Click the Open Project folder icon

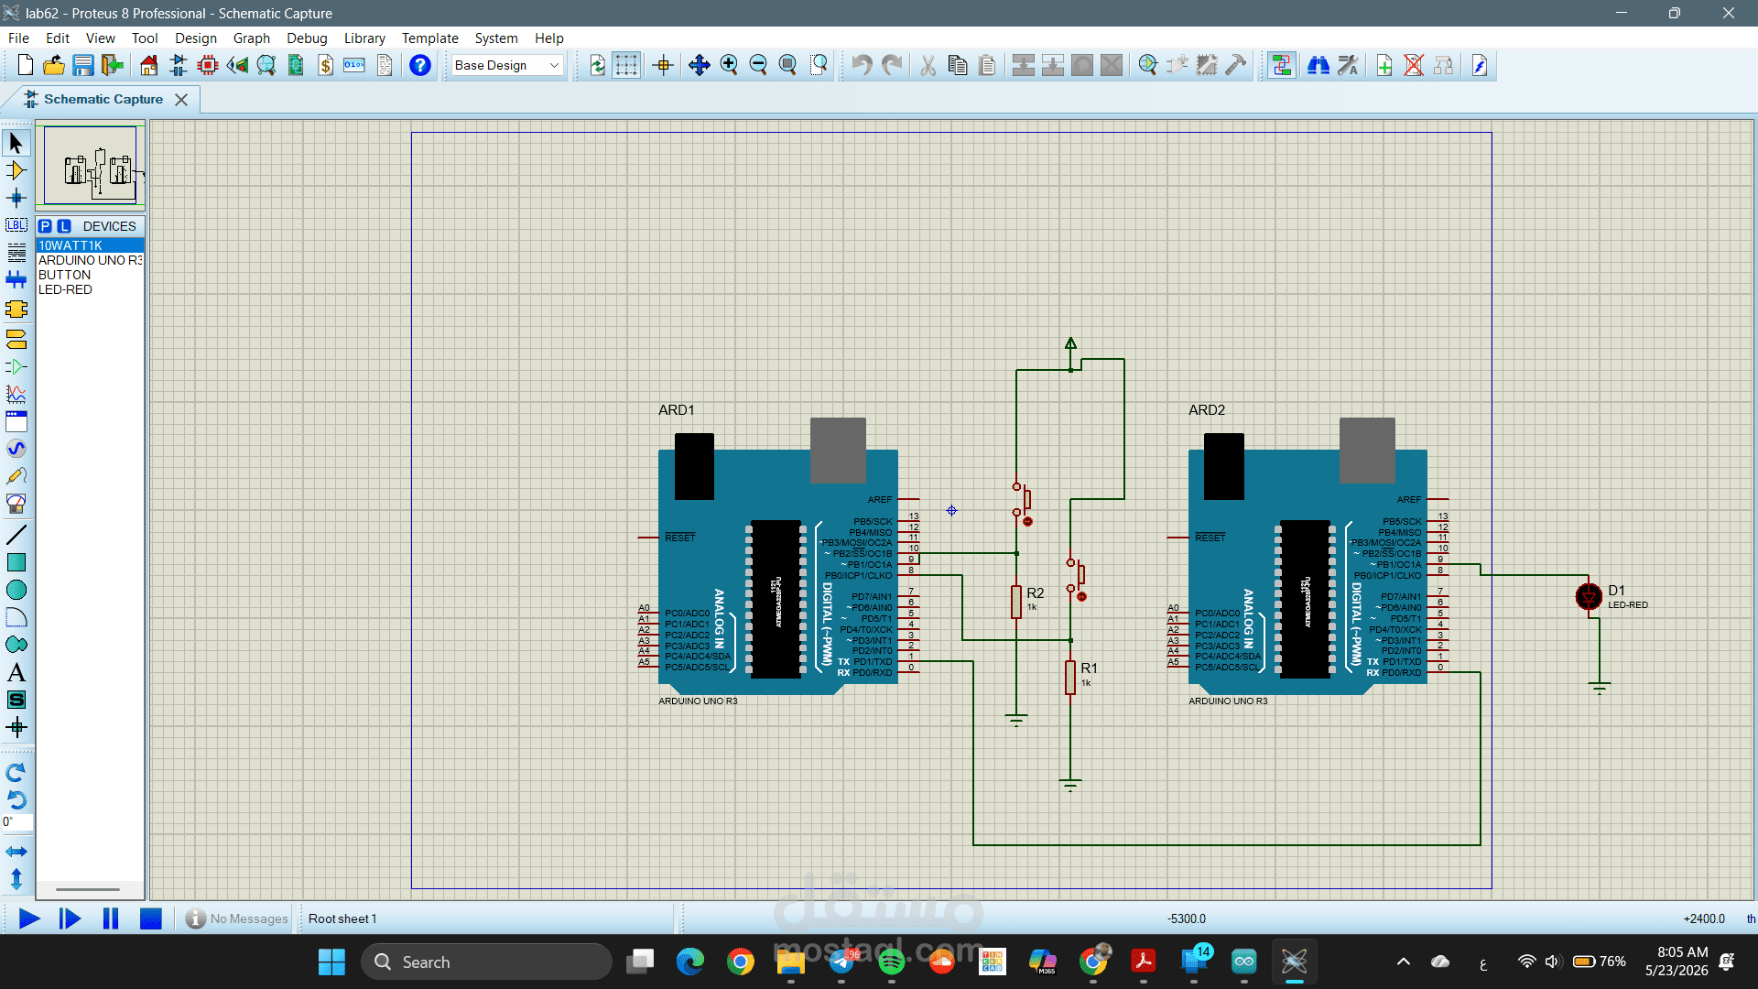pos(54,65)
